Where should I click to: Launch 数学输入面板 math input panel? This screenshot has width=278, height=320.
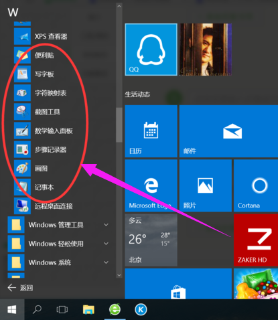point(60,131)
